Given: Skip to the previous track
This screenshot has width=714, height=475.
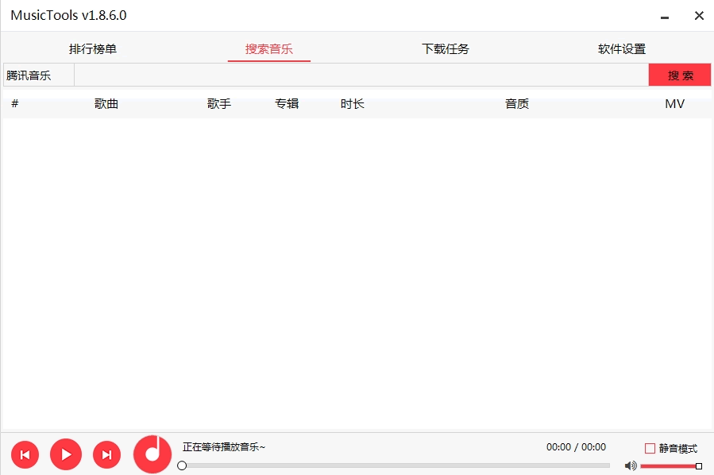Looking at the screenshot, I should (25, 454).
